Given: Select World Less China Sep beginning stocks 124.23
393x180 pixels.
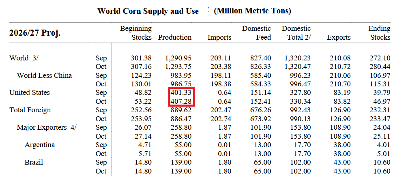Looking at the screenshot, I should tap(141, 75).
